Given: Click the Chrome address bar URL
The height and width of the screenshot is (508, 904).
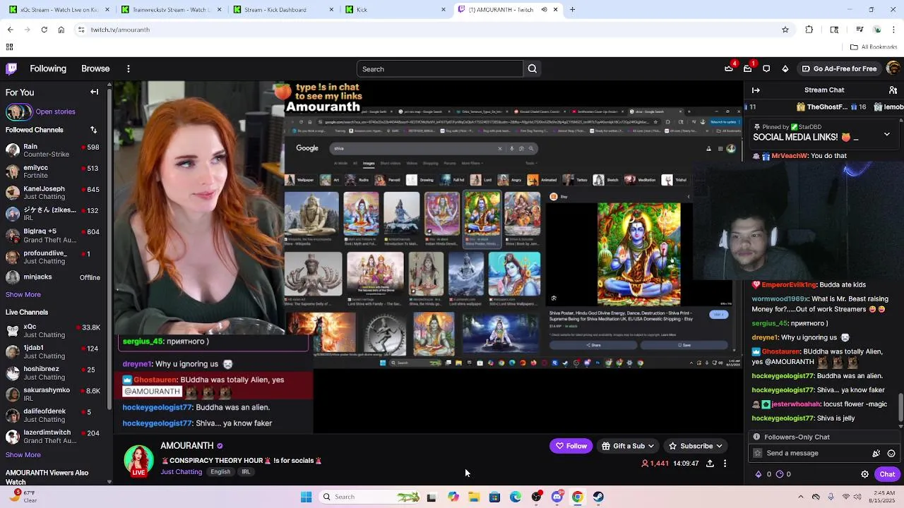Looking at the screenshot, I should [120, 30].
